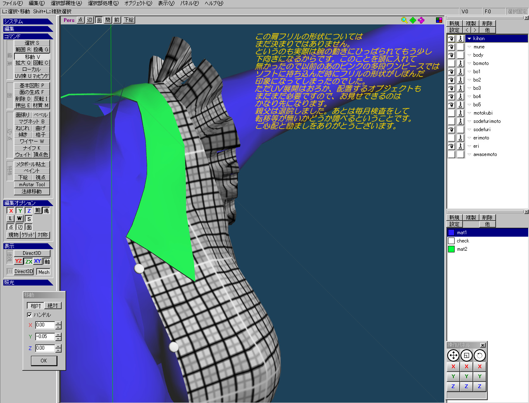Select the ナイフ K command button
This screenshot has width=529, height=403.
[x=32, y=148]
